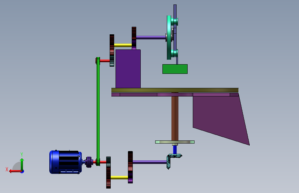The image size is (299, 193).
Task: Select the magenta bar under table
Action: tap(175, 94)
